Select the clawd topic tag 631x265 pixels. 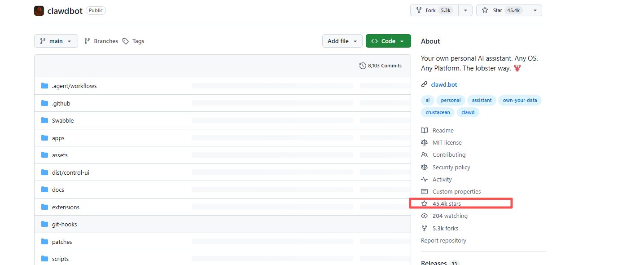[x=468, y=112]
